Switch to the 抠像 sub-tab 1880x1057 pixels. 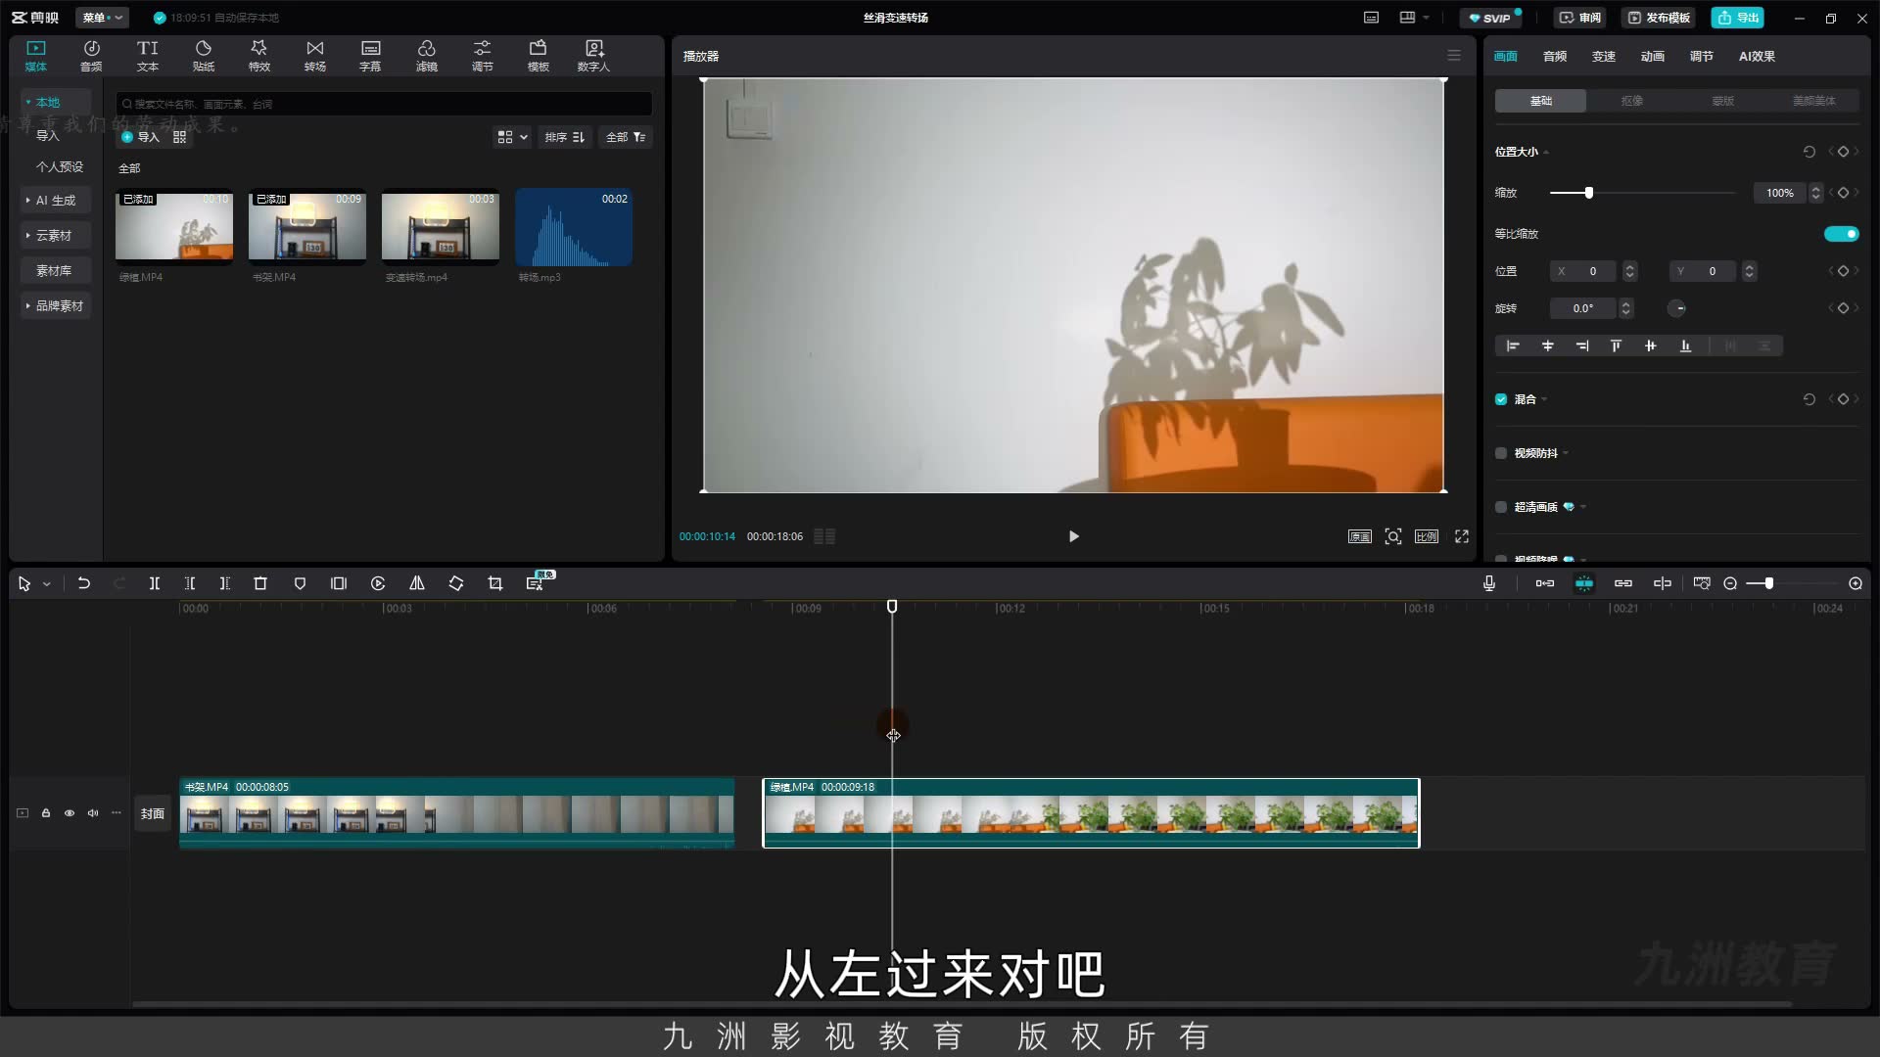point(1632,101)
